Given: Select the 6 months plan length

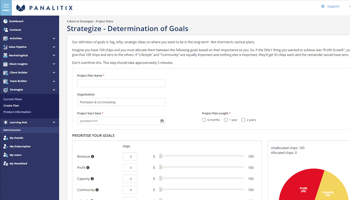Looking at the screenshot, I should 204,120.
